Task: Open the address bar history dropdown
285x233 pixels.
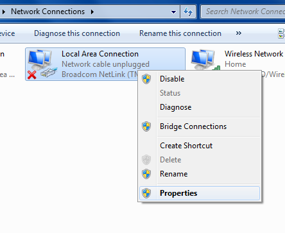Action: click(174, 12)
